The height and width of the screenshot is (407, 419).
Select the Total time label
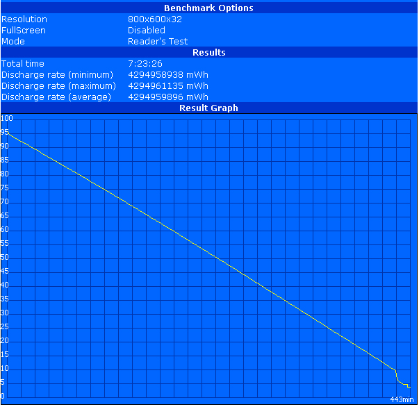tap(24, 64)
